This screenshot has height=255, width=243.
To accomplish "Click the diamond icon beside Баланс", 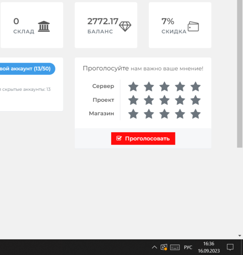I will (x=125, y=27).
